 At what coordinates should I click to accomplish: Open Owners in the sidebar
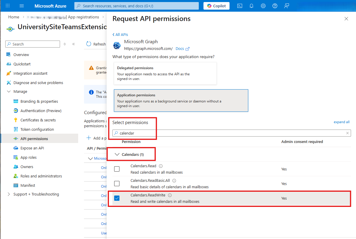coord(27,167)
